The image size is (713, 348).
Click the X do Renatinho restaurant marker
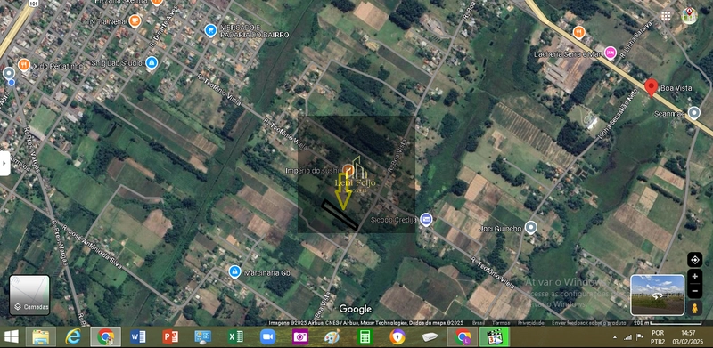[x=24, y=65]
